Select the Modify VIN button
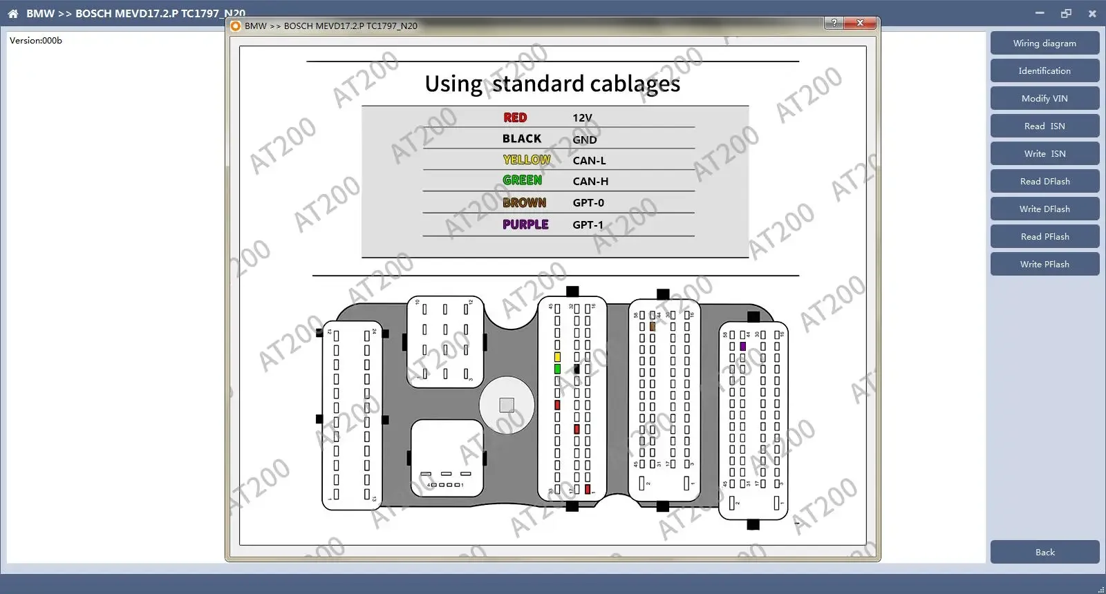This screenshot has width=1106, height=594. (1044, 98)
